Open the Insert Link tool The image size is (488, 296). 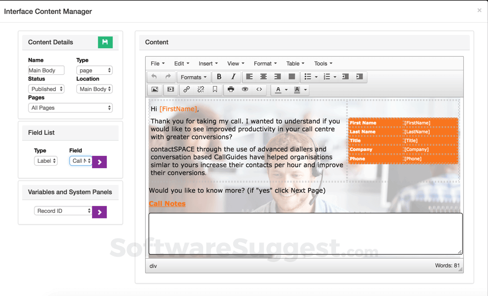[x=186, y=89]
